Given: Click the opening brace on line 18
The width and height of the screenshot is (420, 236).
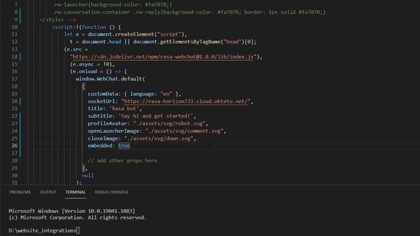Looking at the screenshot, I should [x=83, y=87].
